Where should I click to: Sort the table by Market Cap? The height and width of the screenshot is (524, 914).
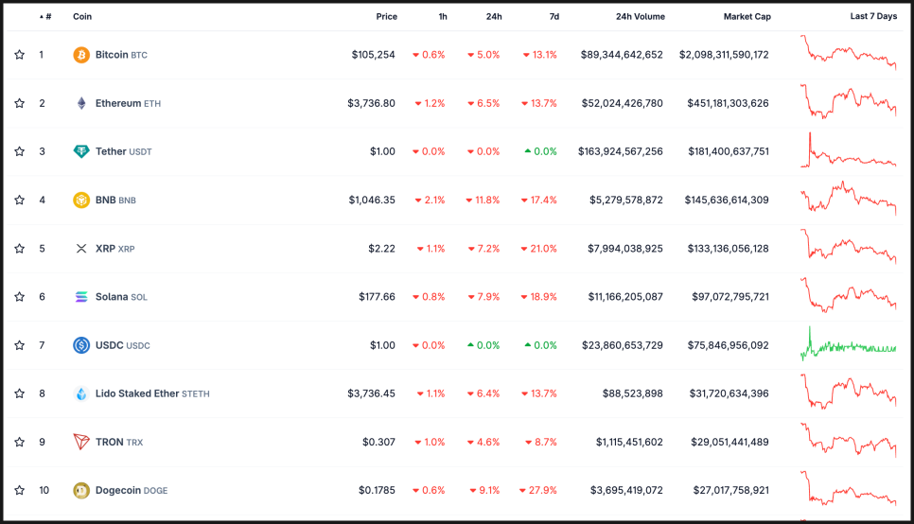coord(747,16)
